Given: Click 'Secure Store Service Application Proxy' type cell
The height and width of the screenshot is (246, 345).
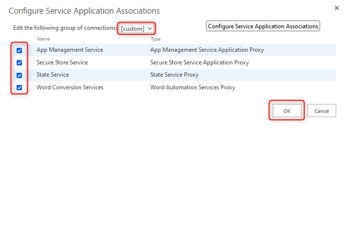Looking at the screenshot, I should tap(200, 62).
